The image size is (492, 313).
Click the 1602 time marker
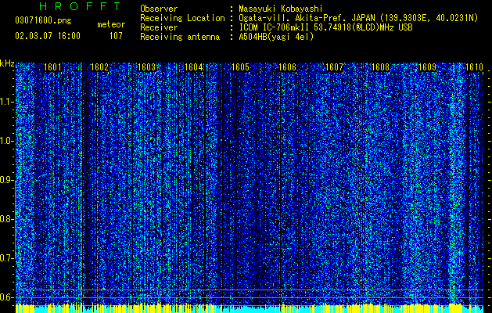tap(99, 67)
